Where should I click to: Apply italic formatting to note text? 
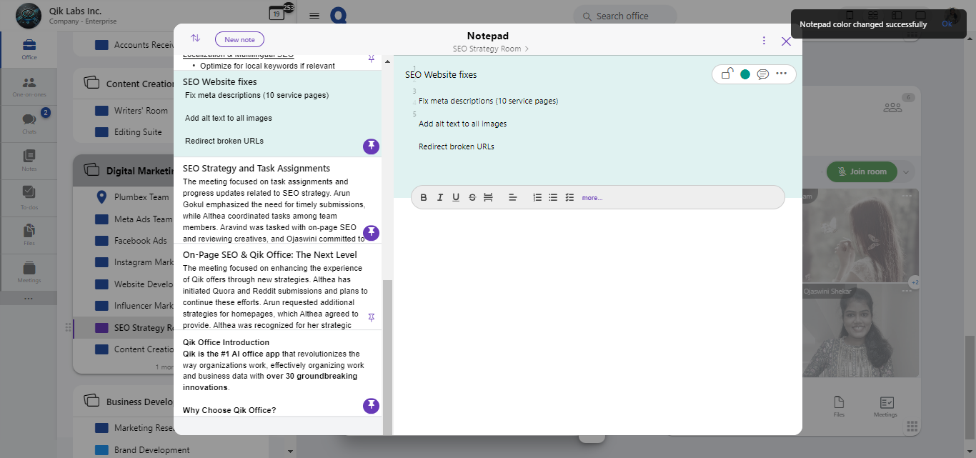439,197
